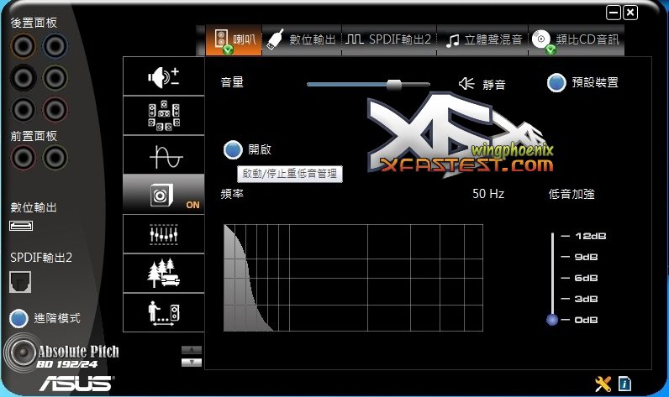Switch to the 喇叭 speakers tab
Screen dimensions: 669x397
tap(234, 40)
